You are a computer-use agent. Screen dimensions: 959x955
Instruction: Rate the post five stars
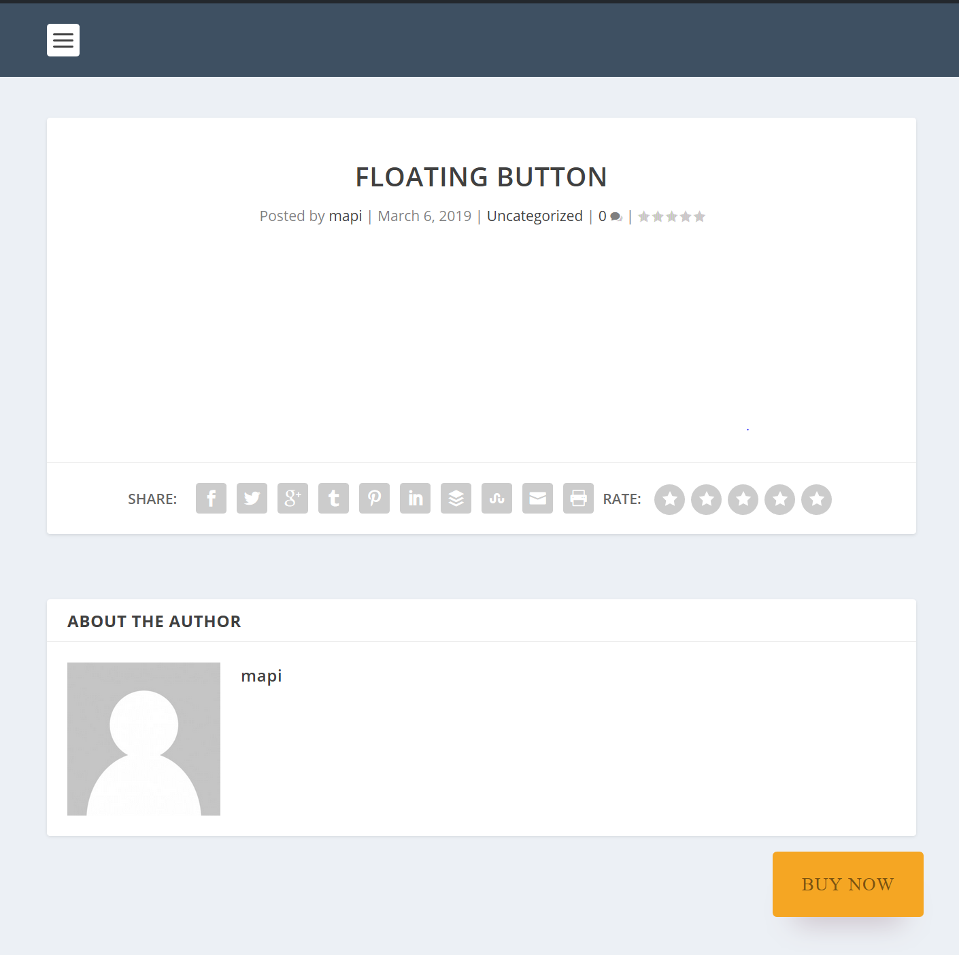point(816,499)
